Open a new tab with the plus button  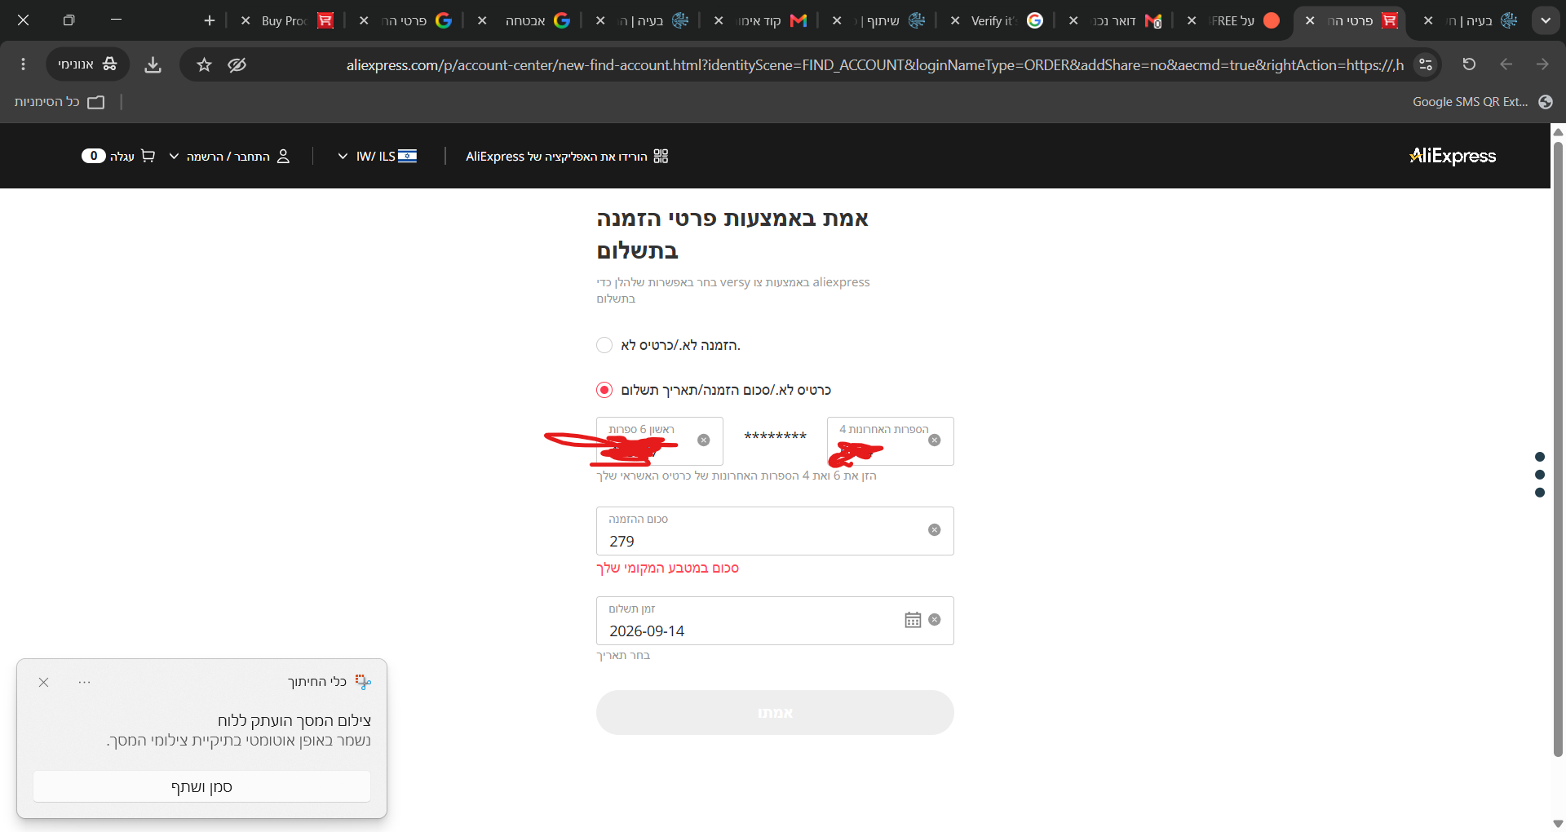pyautogui.click(x=210, y=20)
